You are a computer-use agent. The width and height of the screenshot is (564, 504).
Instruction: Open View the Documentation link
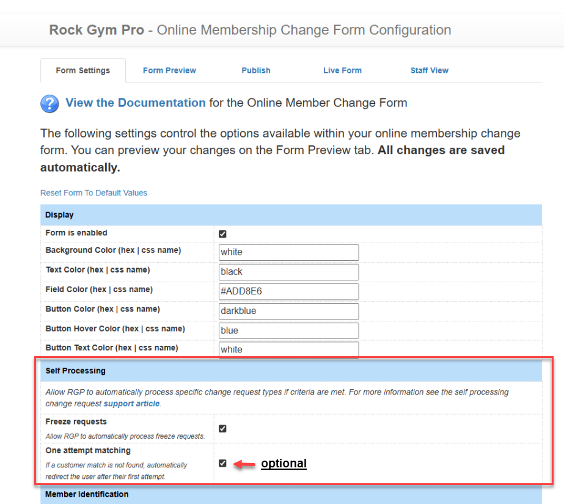point(135,103)
